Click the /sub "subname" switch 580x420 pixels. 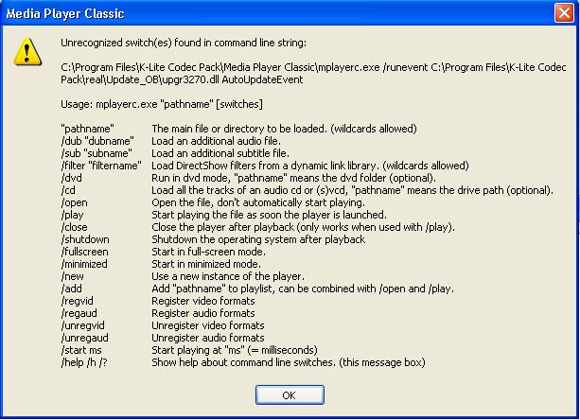97,153
